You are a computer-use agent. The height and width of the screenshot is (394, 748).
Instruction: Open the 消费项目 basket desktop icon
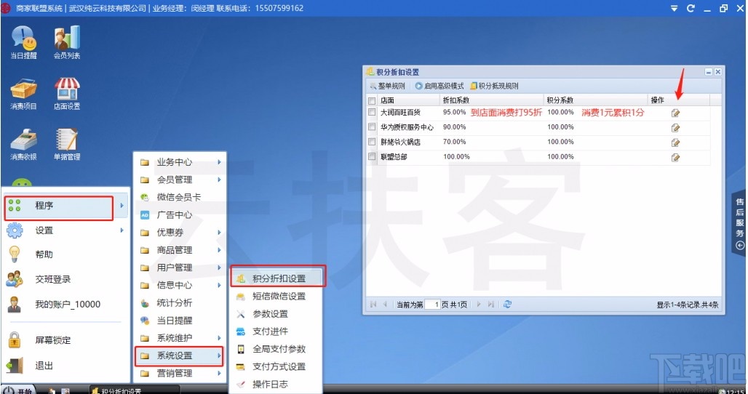pyautogui.click(x=23, y=94)
